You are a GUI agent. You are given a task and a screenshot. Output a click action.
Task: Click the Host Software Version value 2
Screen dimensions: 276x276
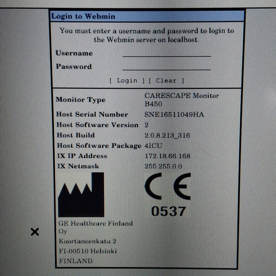tap(146, 125)
